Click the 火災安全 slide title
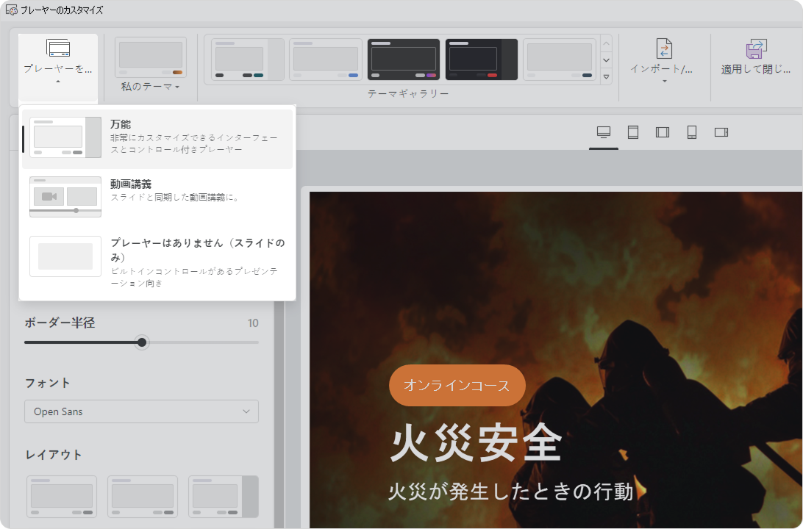 click(477, 443)
